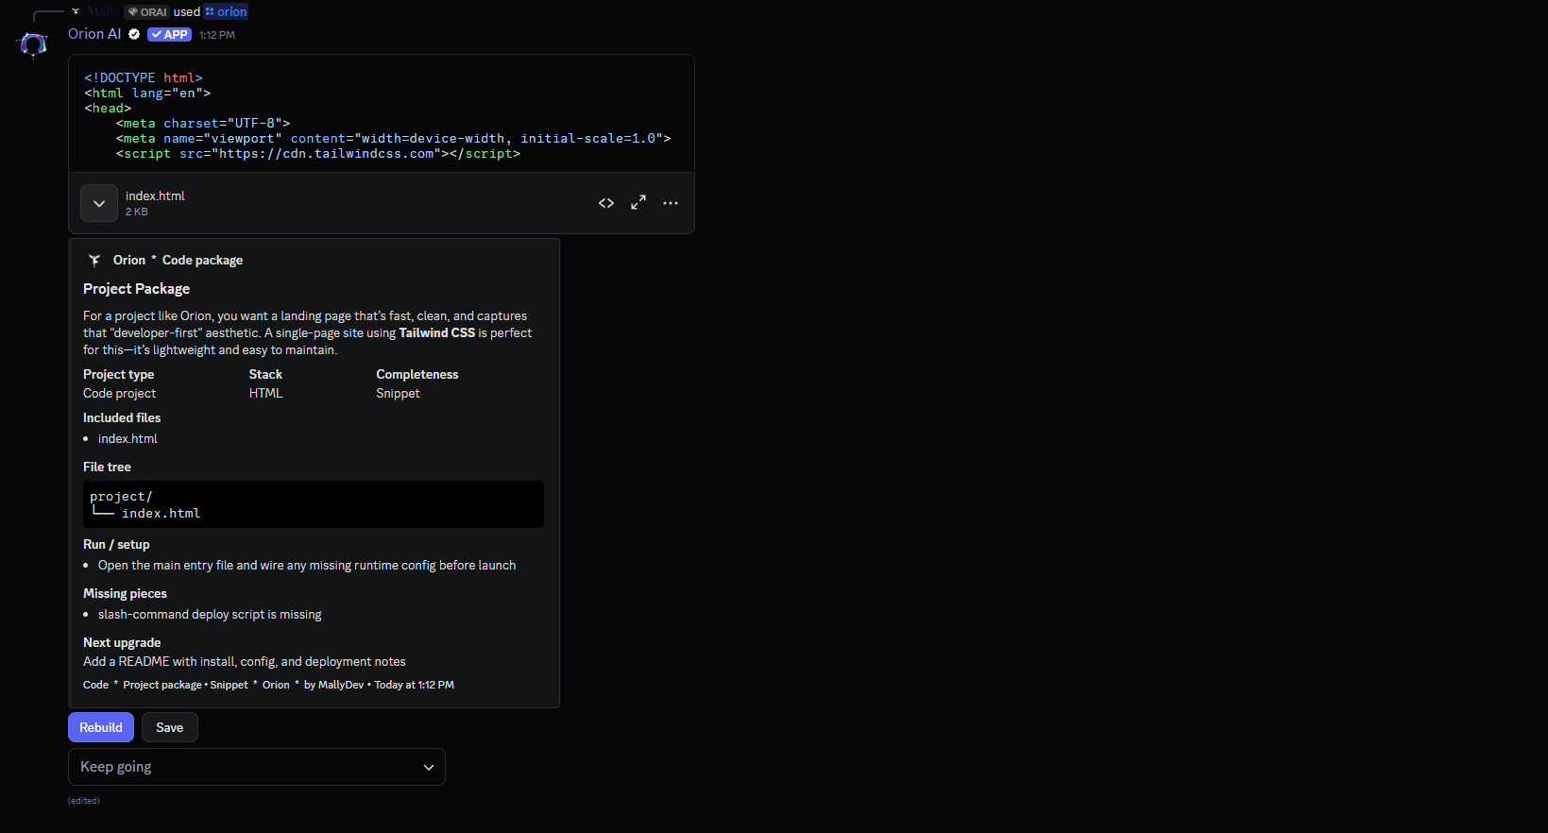Click the 'Project Package' embed title
This screenshot has width=1548, height=833.
[136, 288]
